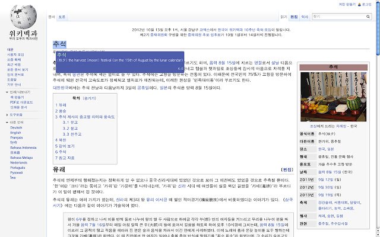Viewport: 380px width, 237px height.
Task: Click 9월 12일 in the 2011년 row
Action: point(326,180)
